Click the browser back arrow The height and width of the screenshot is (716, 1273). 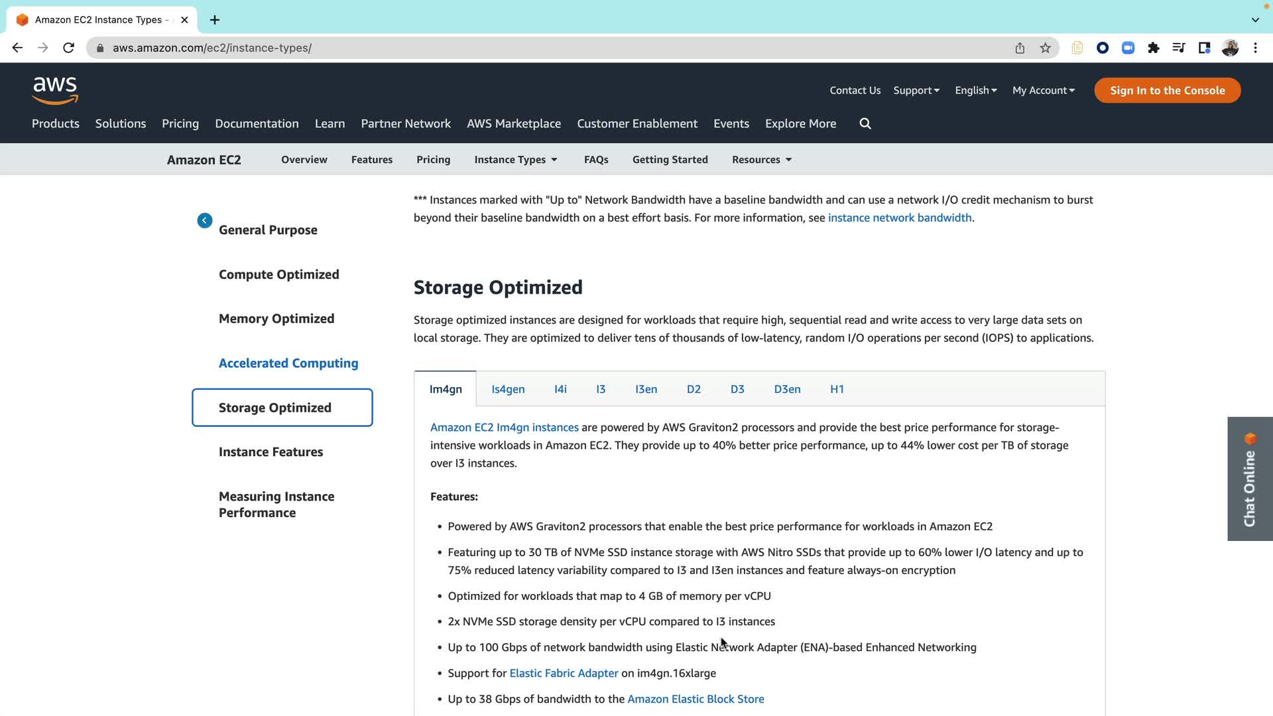[x=17, y=48]
